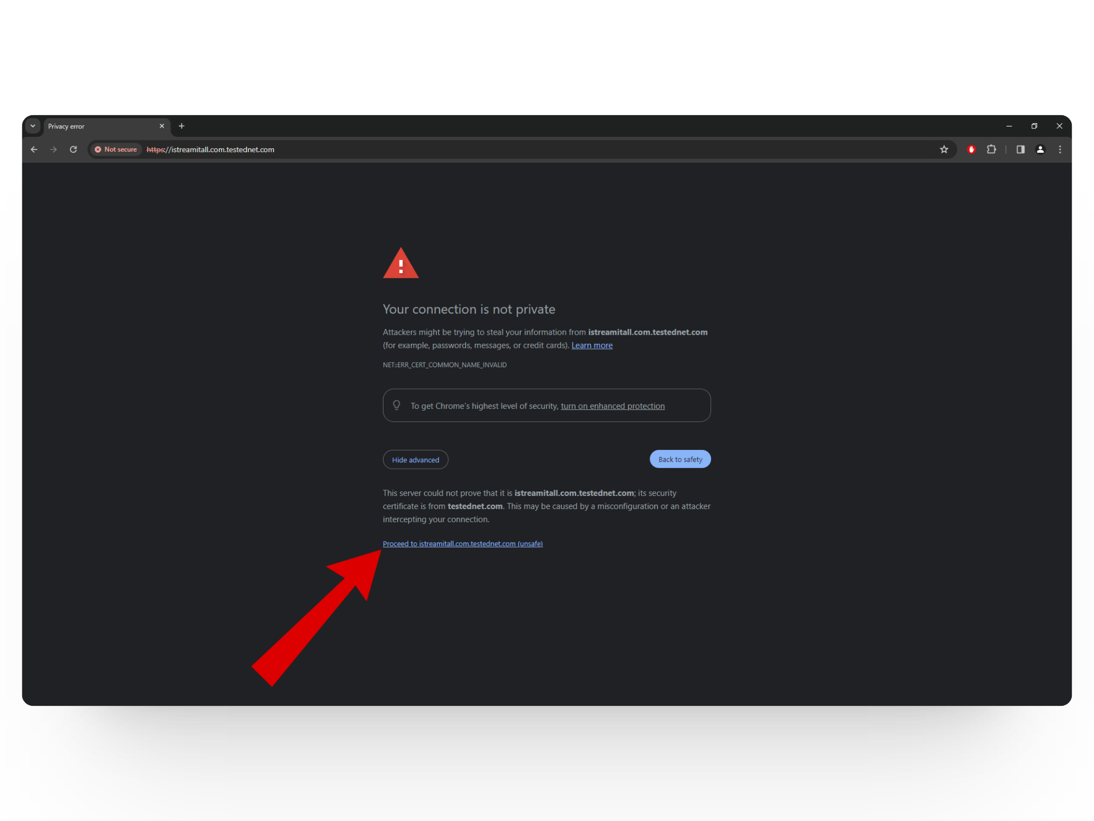Open Chrome's three-dot menu
Image resolution: width=1094 pixels, height=821 pixels.
1060,149
